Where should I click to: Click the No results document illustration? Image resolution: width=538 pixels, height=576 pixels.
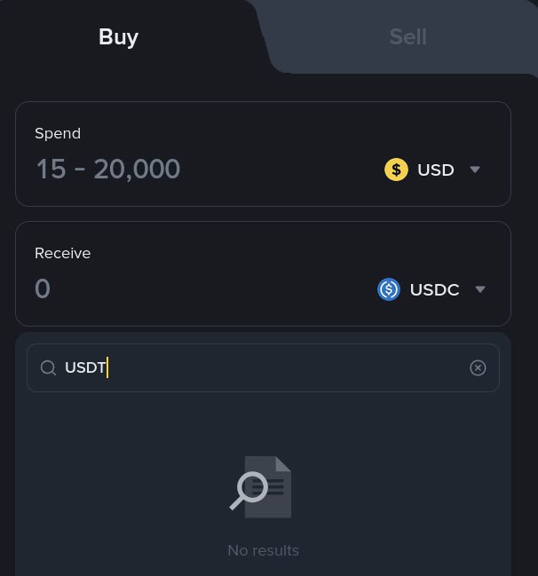[269, 486]
